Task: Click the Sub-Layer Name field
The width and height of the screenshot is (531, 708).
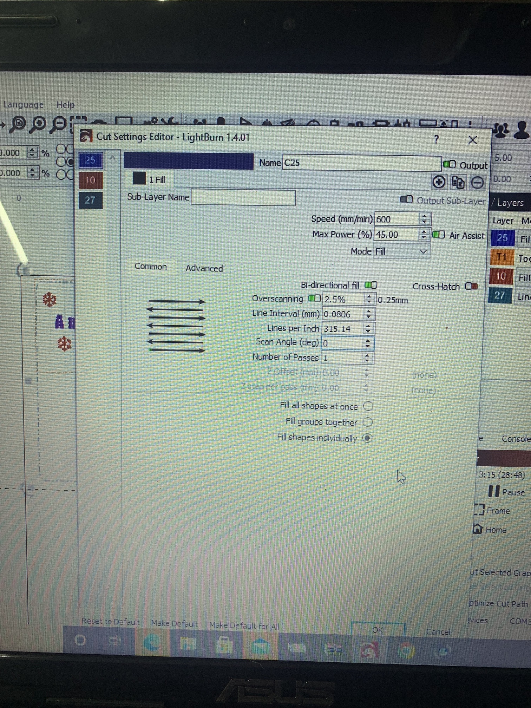Action: [243, 198]
